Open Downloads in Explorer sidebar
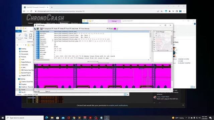The height and width of the screenshot is (120, 214). click(x=23, y=51)
